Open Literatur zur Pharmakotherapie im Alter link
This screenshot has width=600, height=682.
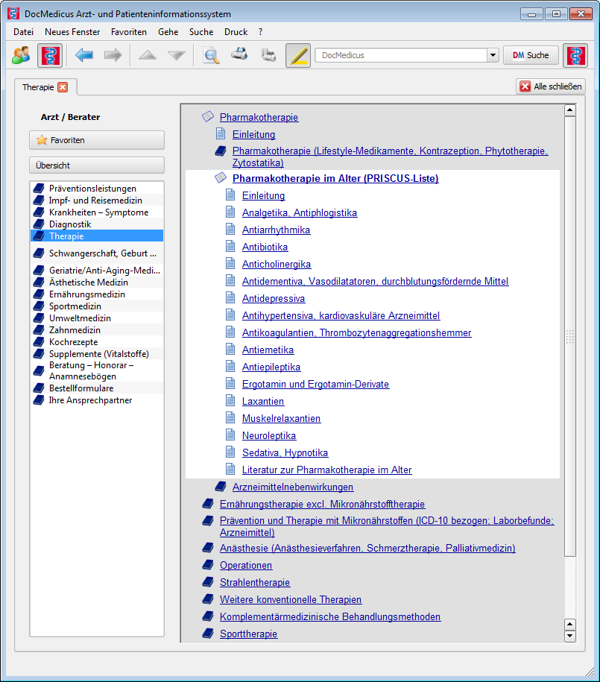pos(326,470)
